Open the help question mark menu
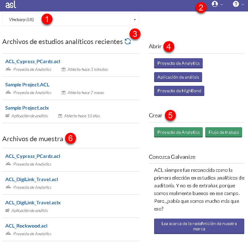This screenshot has height=252, width=248. (x=236, y=4)
